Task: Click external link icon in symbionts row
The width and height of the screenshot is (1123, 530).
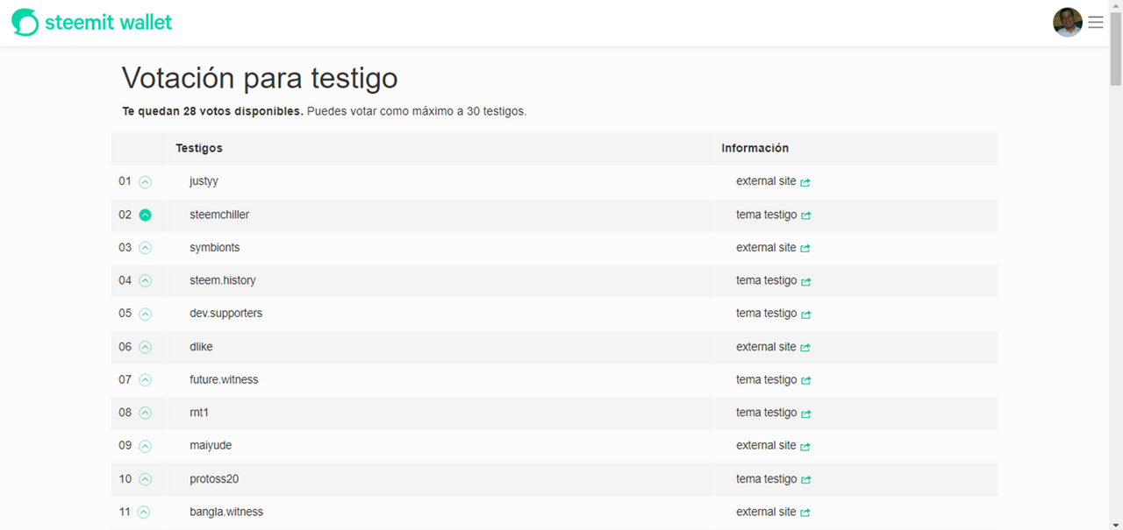Action: click(805, 249)
